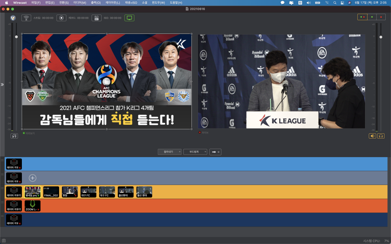Toggle the live speaker output icon

pyautogui.click(x=372, y=136)
